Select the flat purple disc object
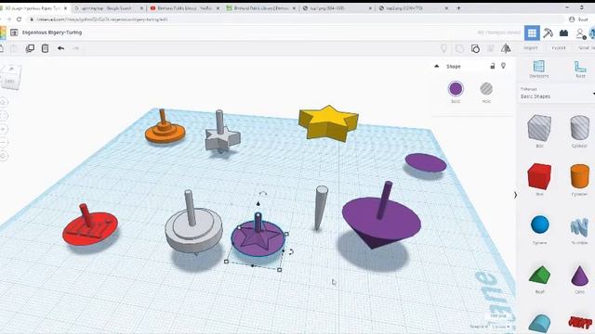This screenshot has width=595, height=334. point(426,163)
